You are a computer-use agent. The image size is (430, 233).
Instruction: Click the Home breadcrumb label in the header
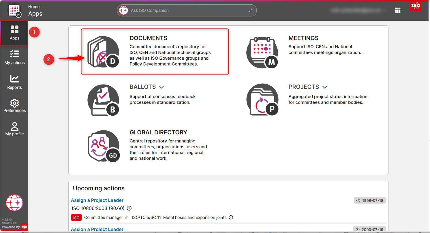click(x=34, y=7)
